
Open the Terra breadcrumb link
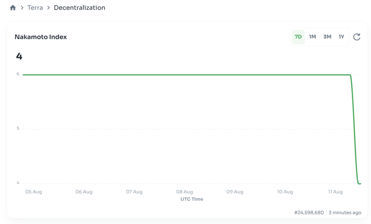click(35, 8)
